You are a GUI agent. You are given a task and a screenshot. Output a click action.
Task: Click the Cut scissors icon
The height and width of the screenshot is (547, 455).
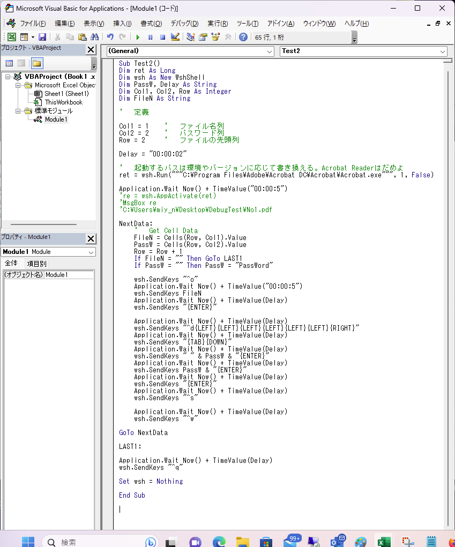(58, 36)
